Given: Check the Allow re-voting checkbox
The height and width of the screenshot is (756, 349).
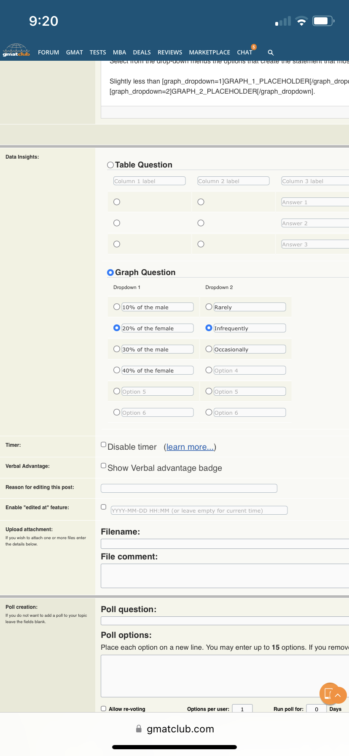Looking at the screenshot, I should click(104, 709).
